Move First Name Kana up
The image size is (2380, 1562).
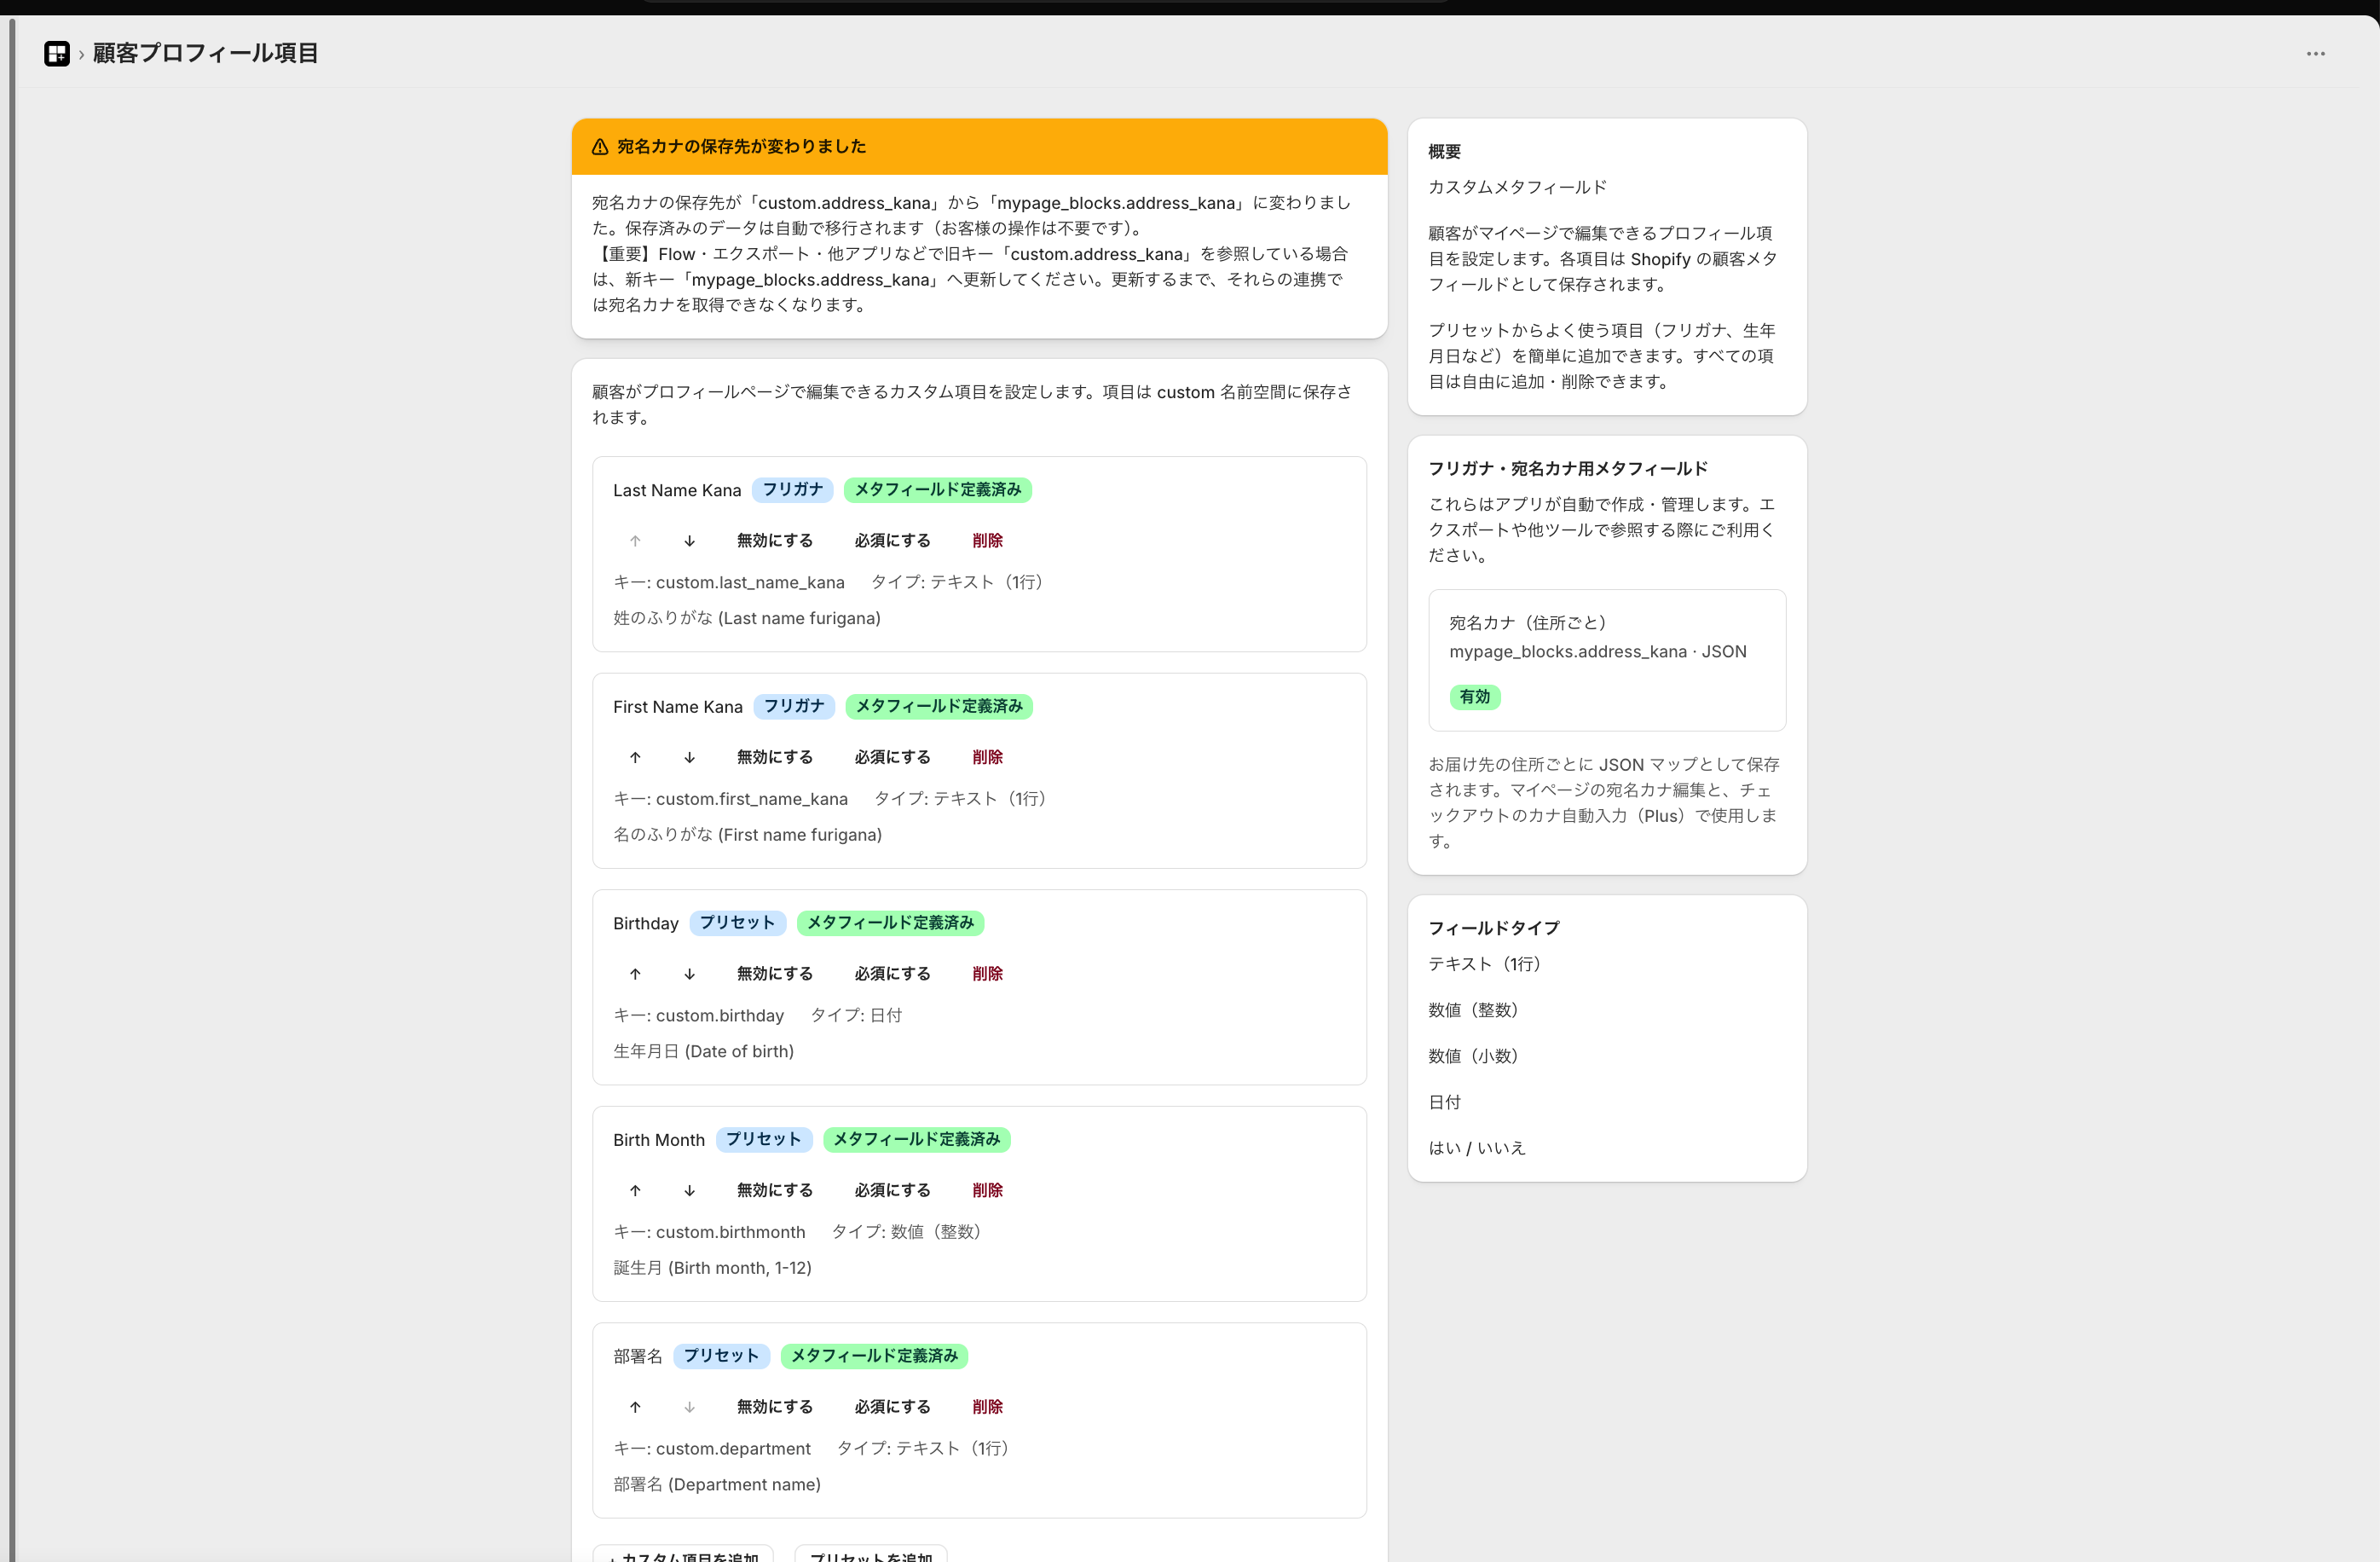635,757
